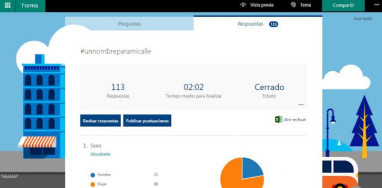This screenshot has width=382, height=188.
Task: Click the Hombre count 25
Action: click(156, 175)
